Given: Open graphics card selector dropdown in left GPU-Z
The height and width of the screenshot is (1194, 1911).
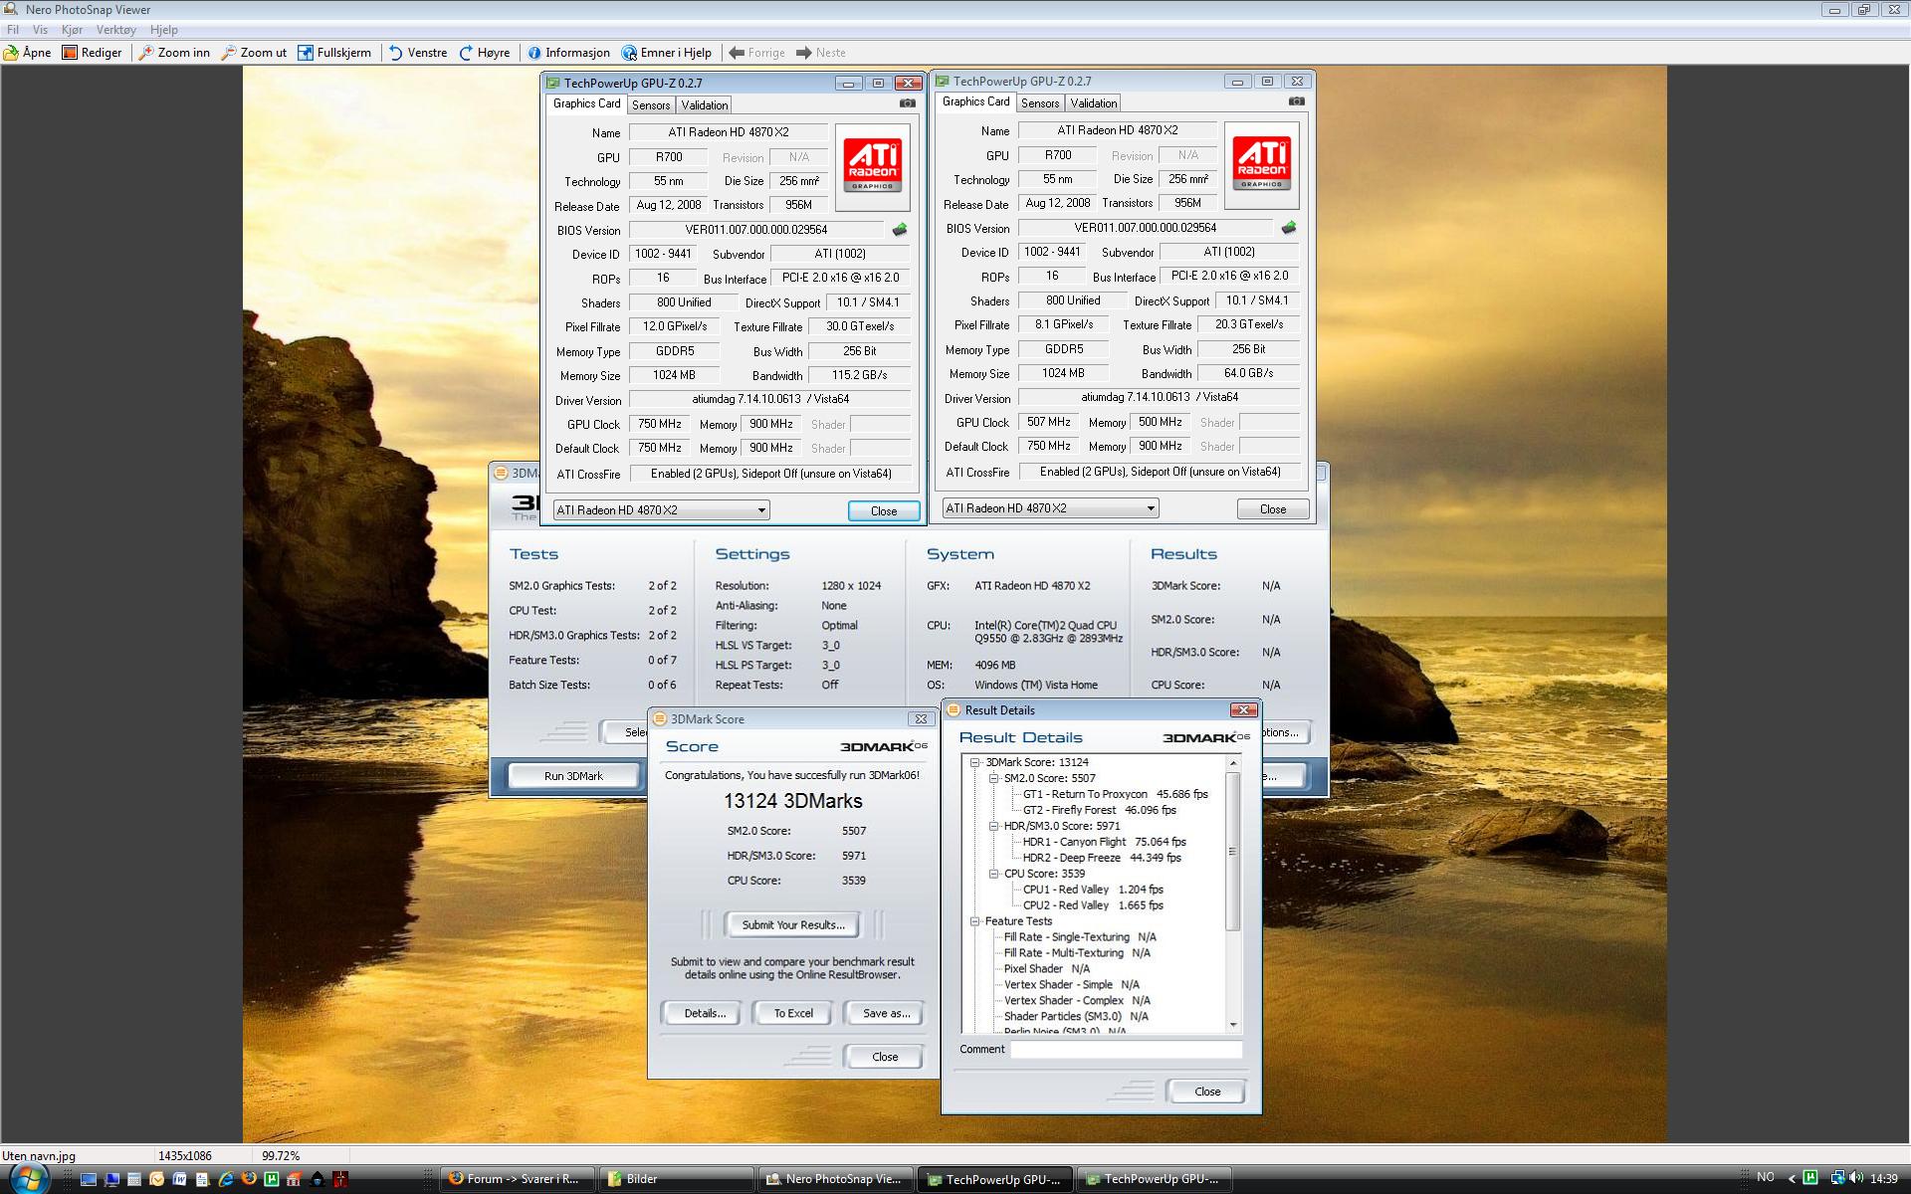Looking at the screenshot, I should click(661, 510).
